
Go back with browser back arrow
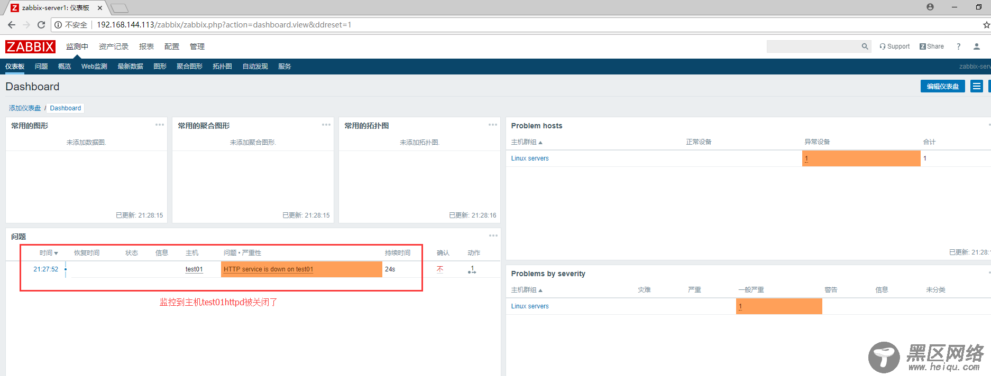(12, 25)
